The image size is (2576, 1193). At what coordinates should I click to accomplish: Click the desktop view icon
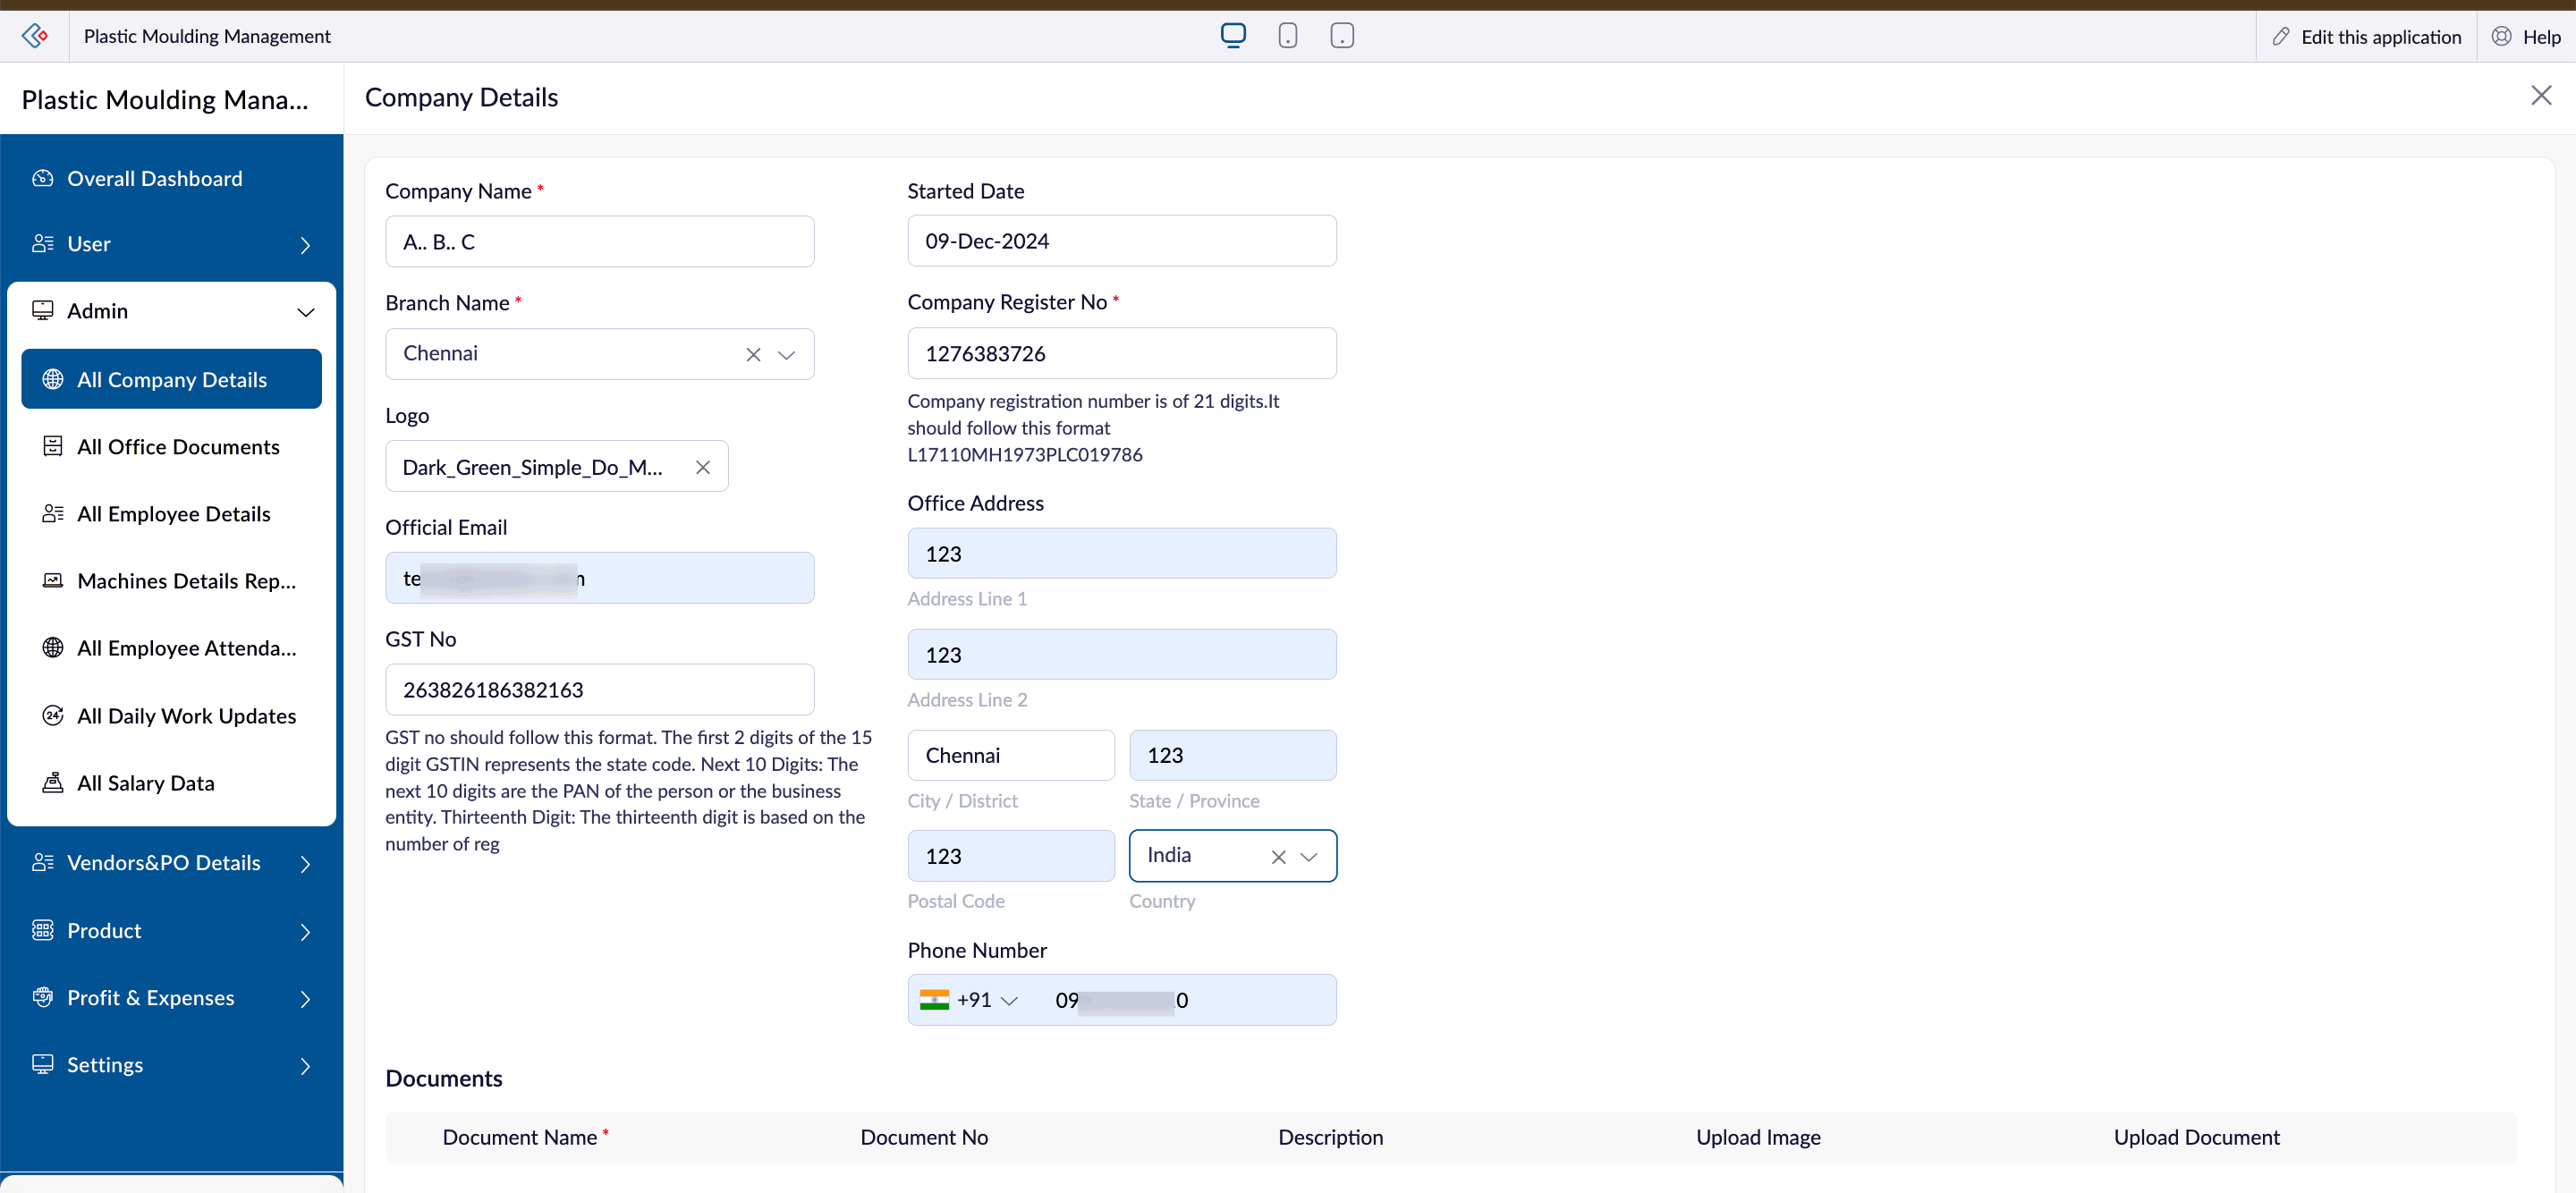1233,35
